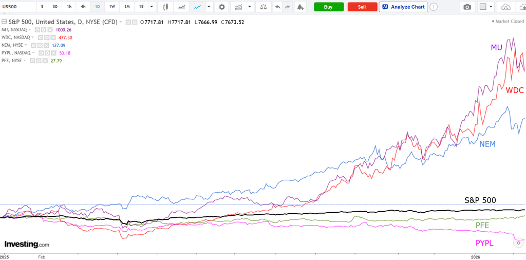Switch to 5 minute timeframe
This screenshot has height=260, width=526.
click(42, 7)
